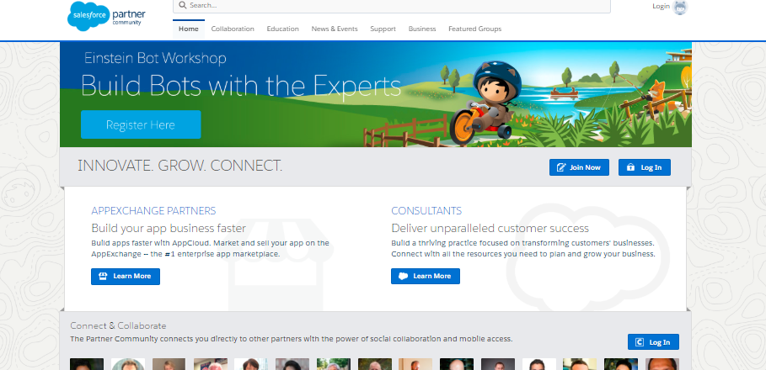766x370 pixels.
Task: Open the Collaboration menu
Action: [233, 29]
